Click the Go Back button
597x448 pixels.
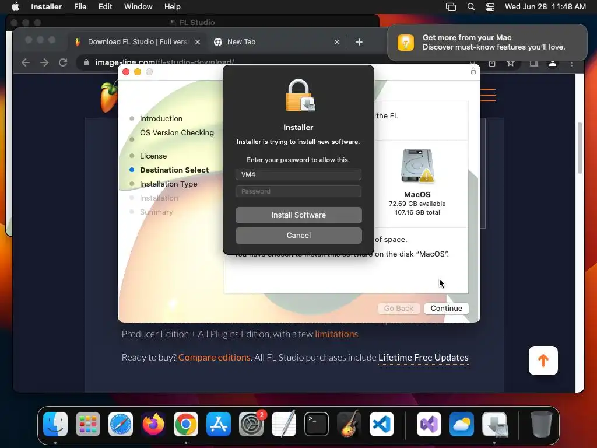[398, 308]
